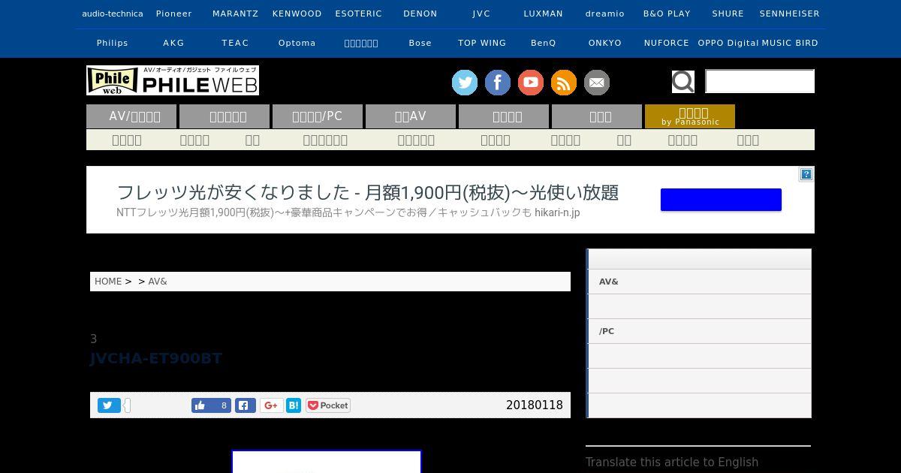Open the Twitter page icon in header

pos(465,83)
